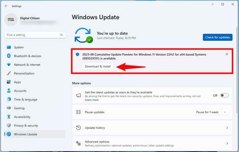Click the Pause updates label

tap(94, 112)
